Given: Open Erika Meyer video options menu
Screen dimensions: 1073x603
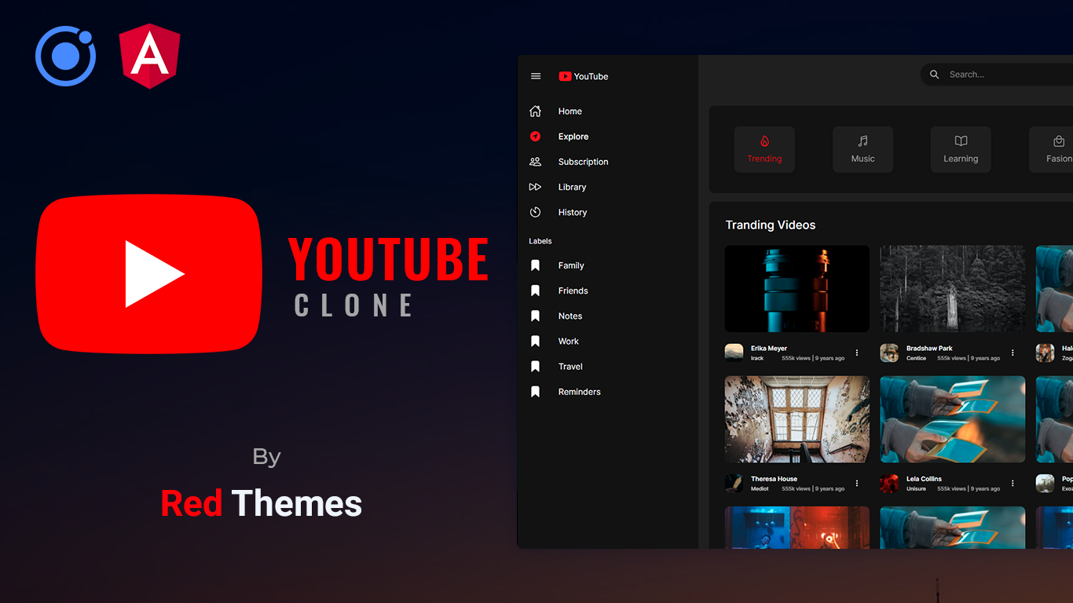Looking at the screenshot, I should [857, 353].
